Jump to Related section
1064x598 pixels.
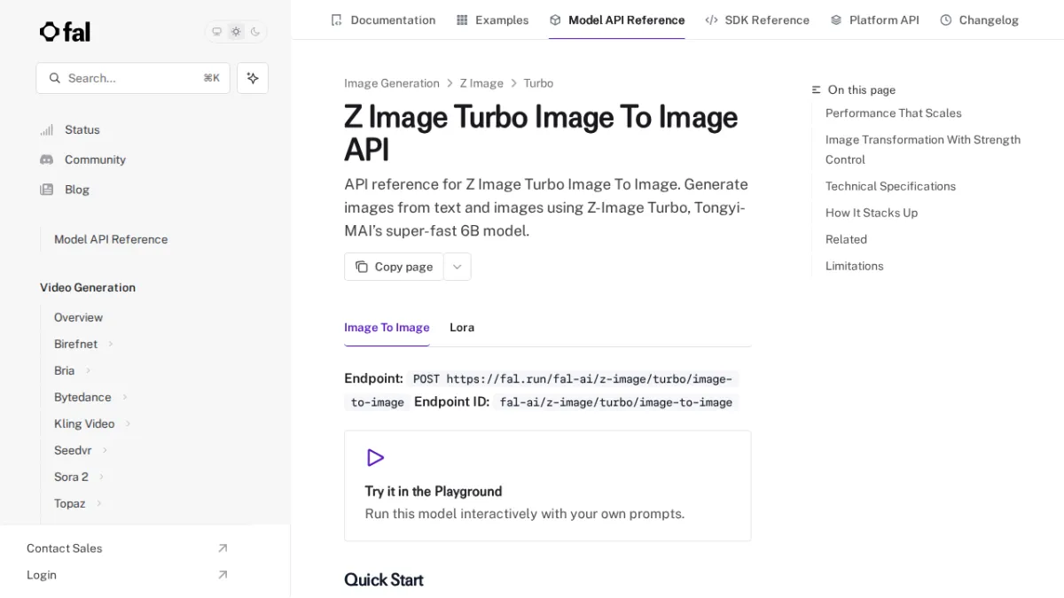tap(846, 239)
